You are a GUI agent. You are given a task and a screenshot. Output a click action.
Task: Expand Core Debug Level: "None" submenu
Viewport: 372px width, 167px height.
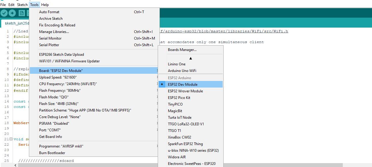94,117
